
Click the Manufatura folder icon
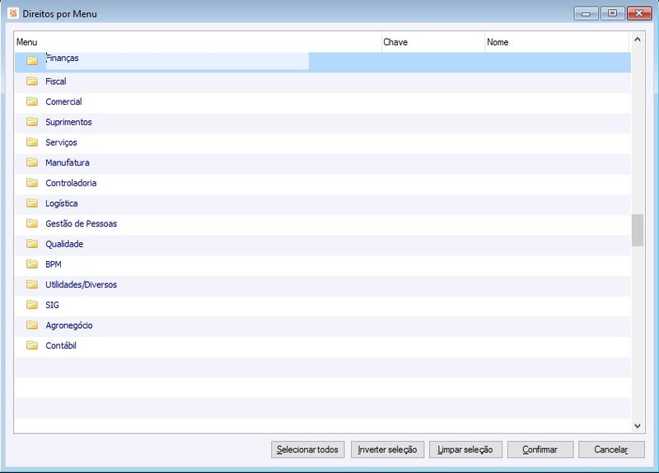point(32,162)
